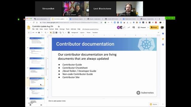The image size is (191, 107).
Task: Click the presentation title ContribEx Update Aug 7th
Action: (43, 26)
